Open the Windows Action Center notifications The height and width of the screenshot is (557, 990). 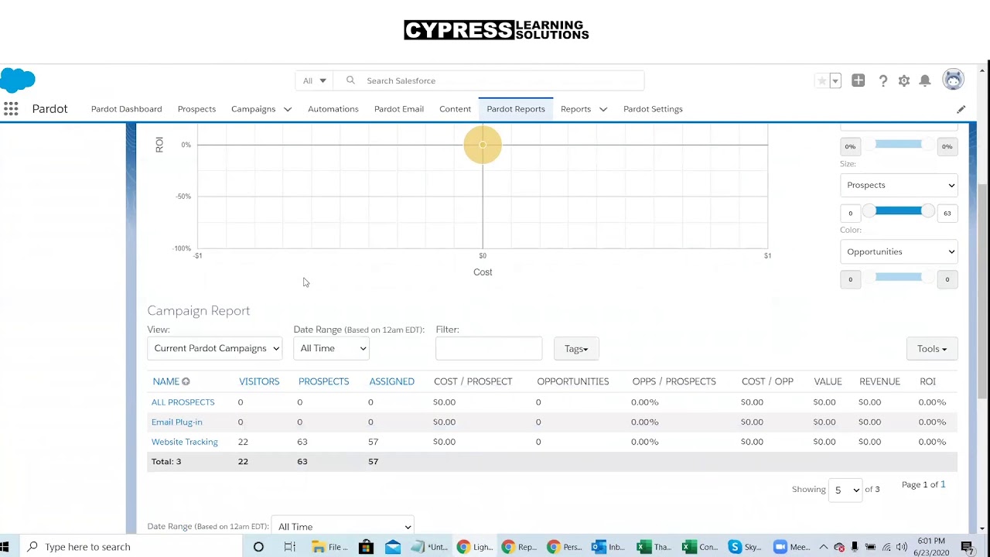968,547
